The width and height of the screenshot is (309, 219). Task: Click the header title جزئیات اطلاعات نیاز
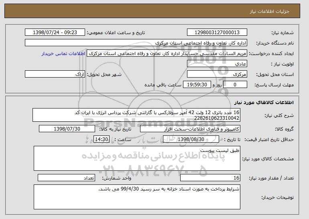(x=269, y=11)
